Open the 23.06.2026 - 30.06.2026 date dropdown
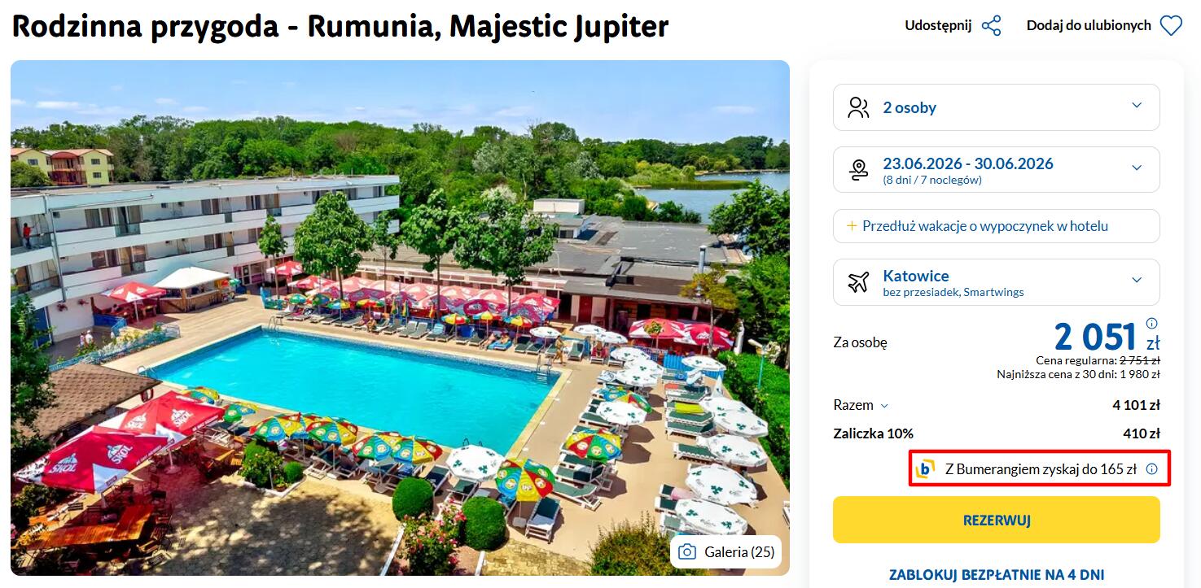1201x588 pixels. coord(996,169)
